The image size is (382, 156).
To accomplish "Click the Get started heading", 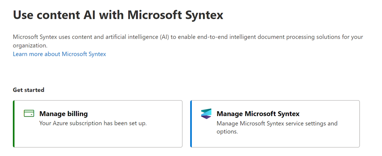I will tap(28, 90).
